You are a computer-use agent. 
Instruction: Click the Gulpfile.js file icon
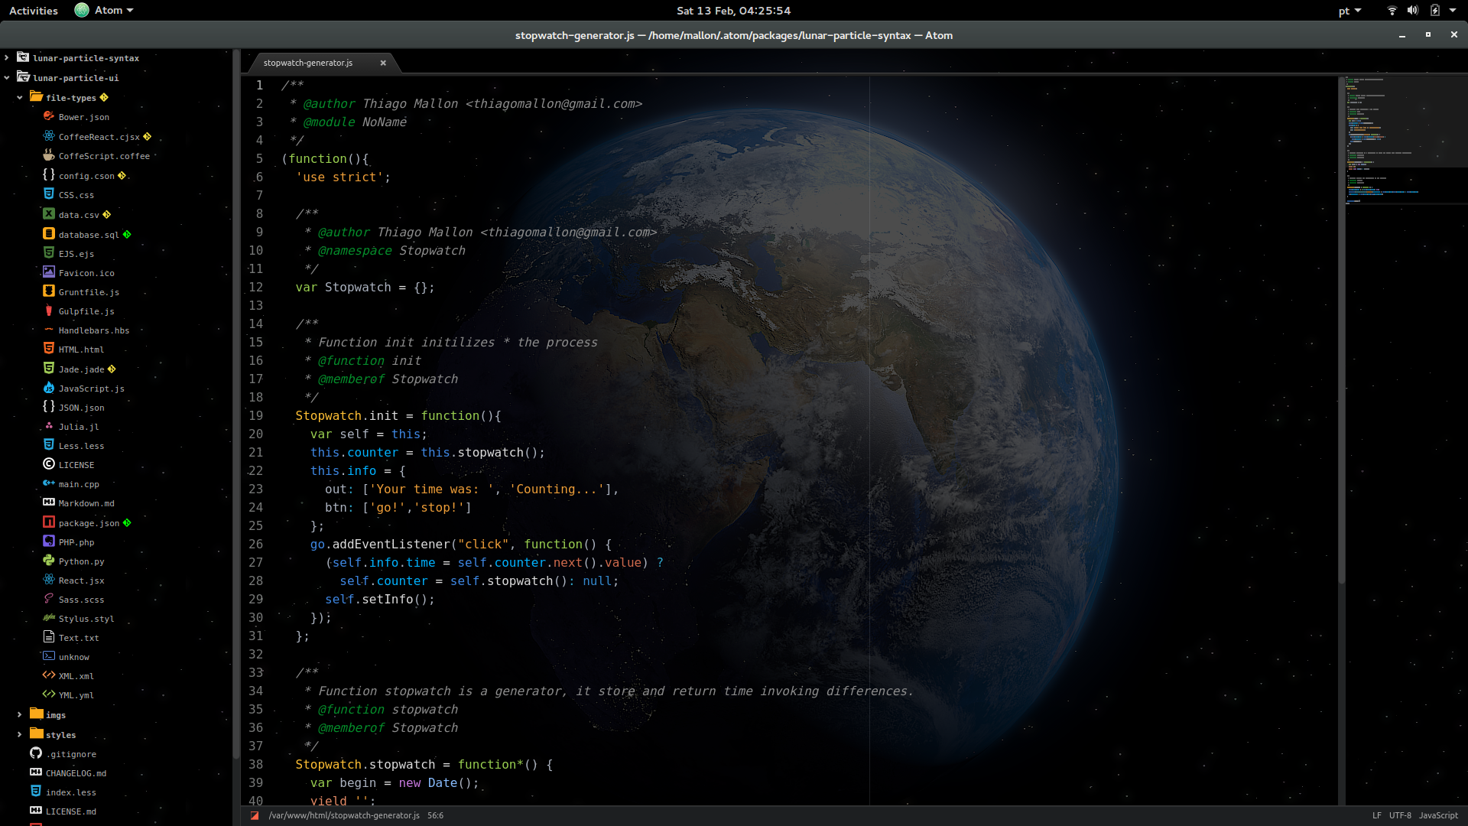tap(48, 311)
